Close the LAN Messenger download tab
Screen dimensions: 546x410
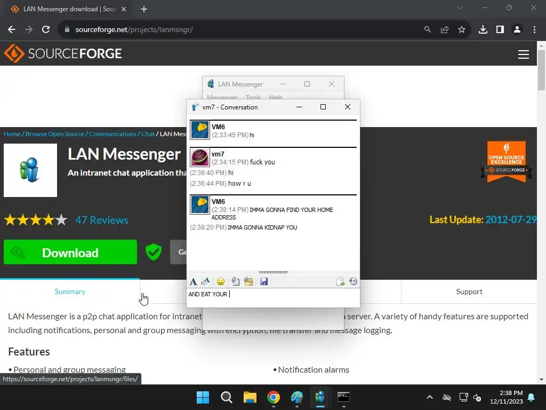pyautogui.click(x=124, y=9)
